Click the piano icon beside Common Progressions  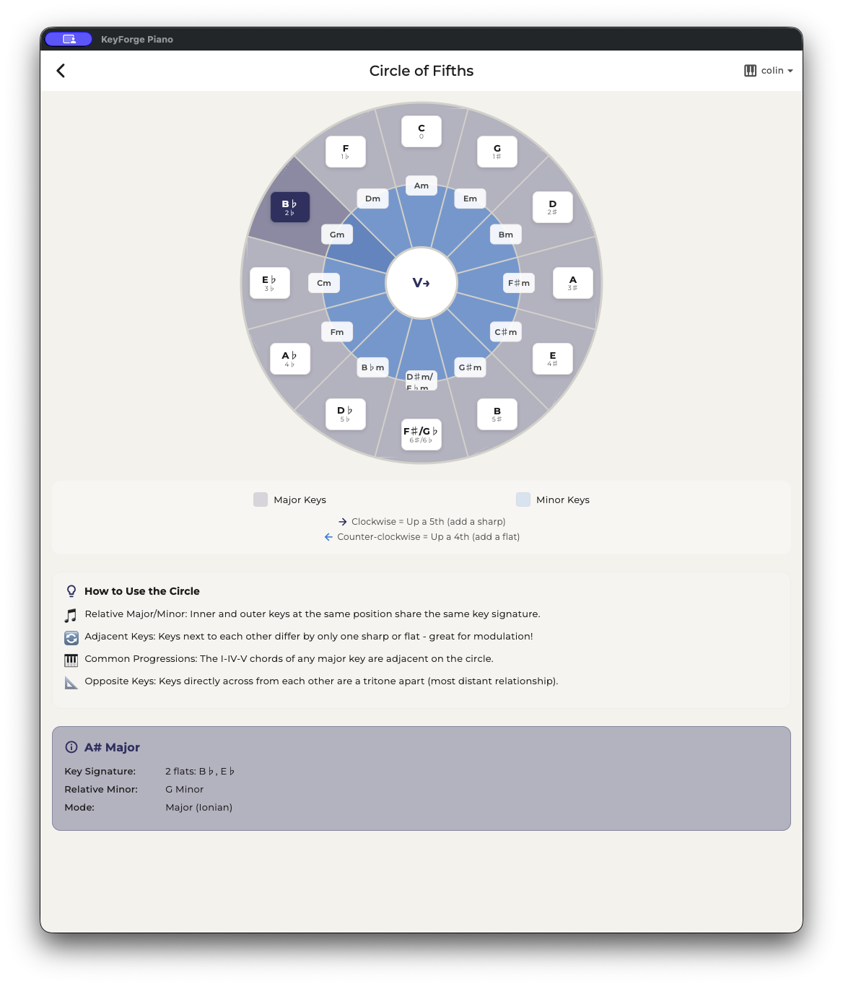(x=71, y=659)
